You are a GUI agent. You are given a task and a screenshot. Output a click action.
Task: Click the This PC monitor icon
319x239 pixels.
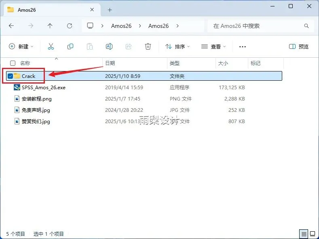(x=90, y=26)
